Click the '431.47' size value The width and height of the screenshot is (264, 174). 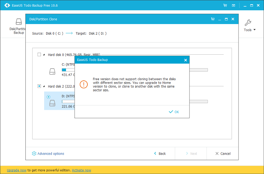[x=67, y=75]
